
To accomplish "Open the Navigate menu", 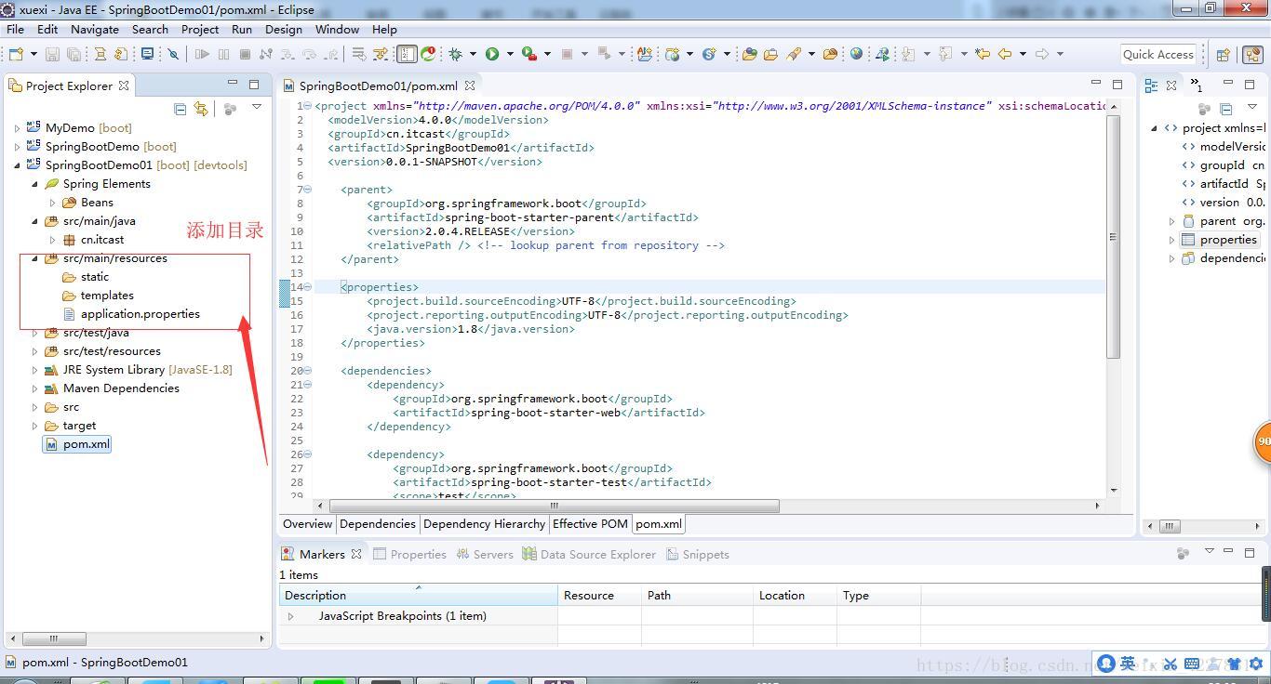I will click(94, 29).
